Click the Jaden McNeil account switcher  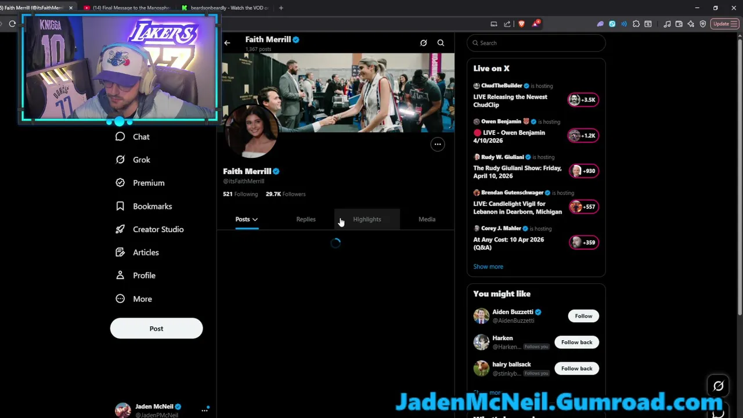coord(161,410)
